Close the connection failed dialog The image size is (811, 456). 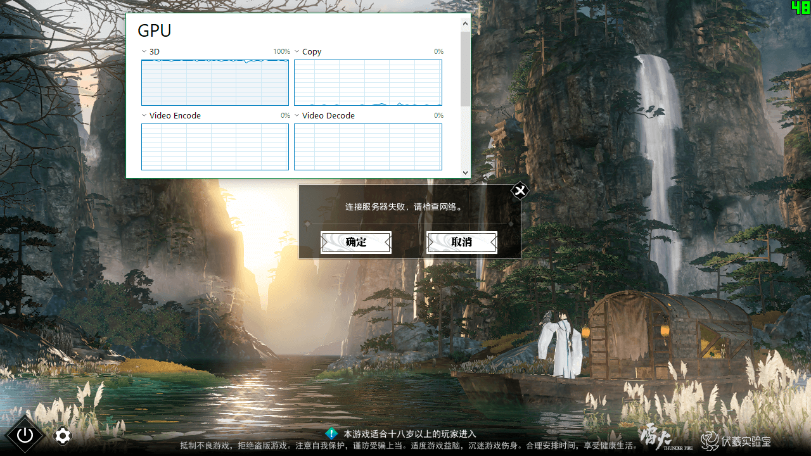coord(520,191)
